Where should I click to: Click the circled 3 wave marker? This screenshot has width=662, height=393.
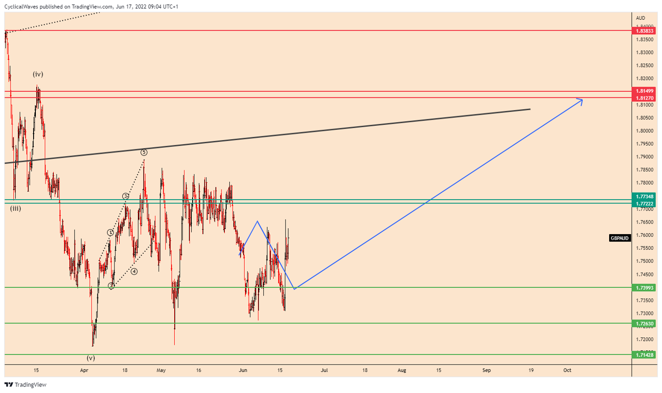click(x=126, y=196)
